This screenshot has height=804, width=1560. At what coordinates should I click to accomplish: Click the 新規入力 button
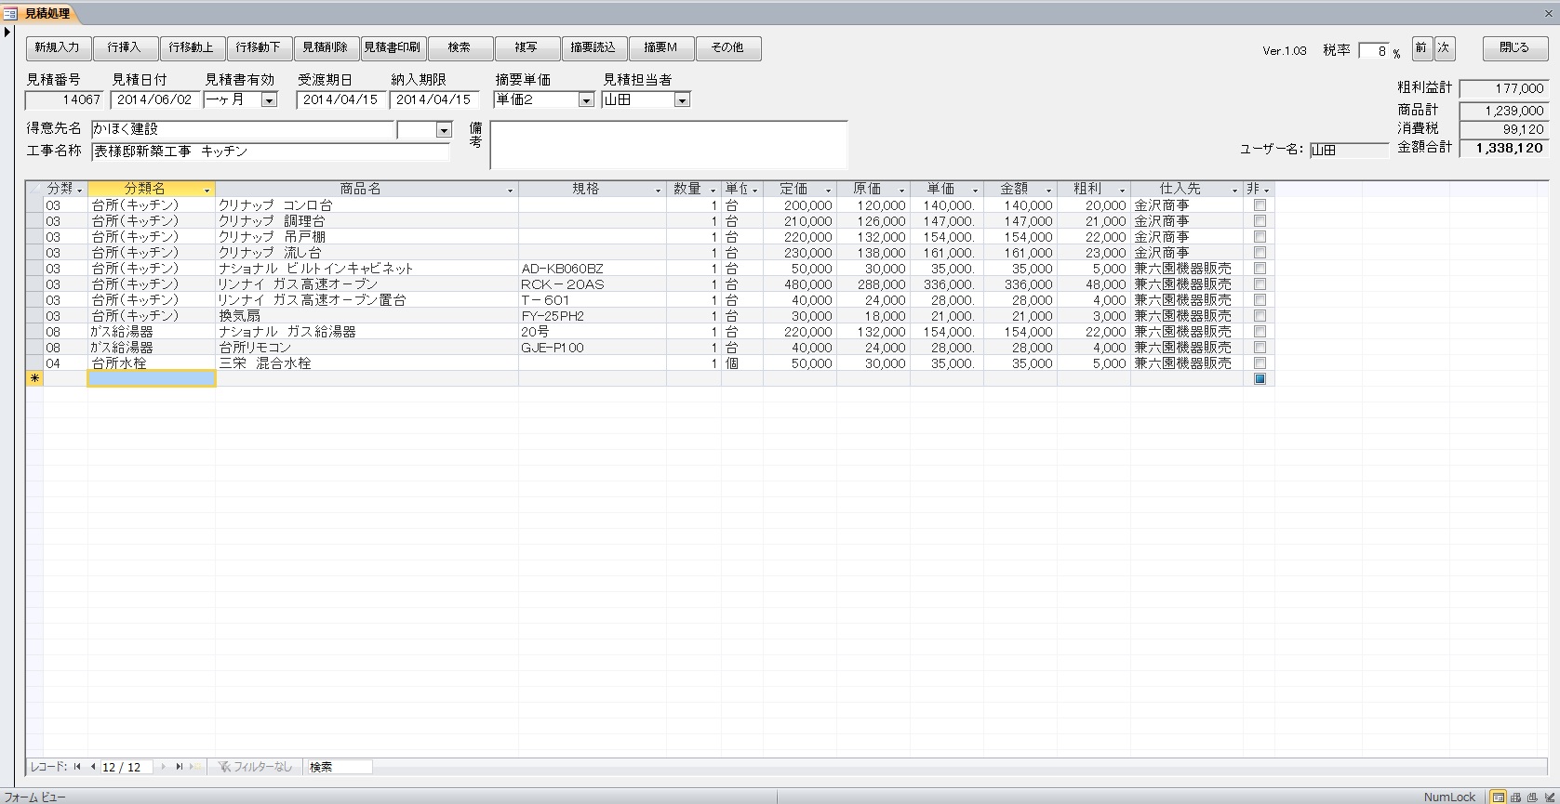58,48
